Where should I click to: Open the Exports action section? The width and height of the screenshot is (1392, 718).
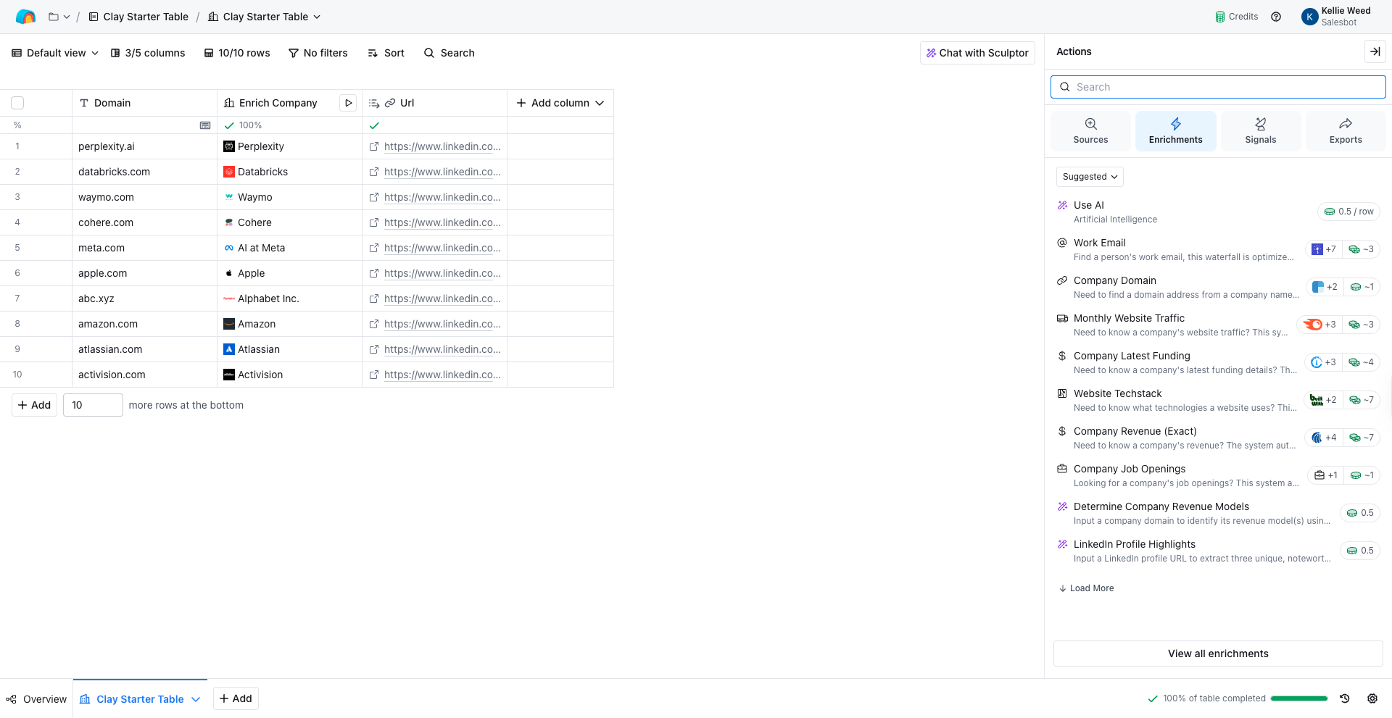coord(1345,131)
